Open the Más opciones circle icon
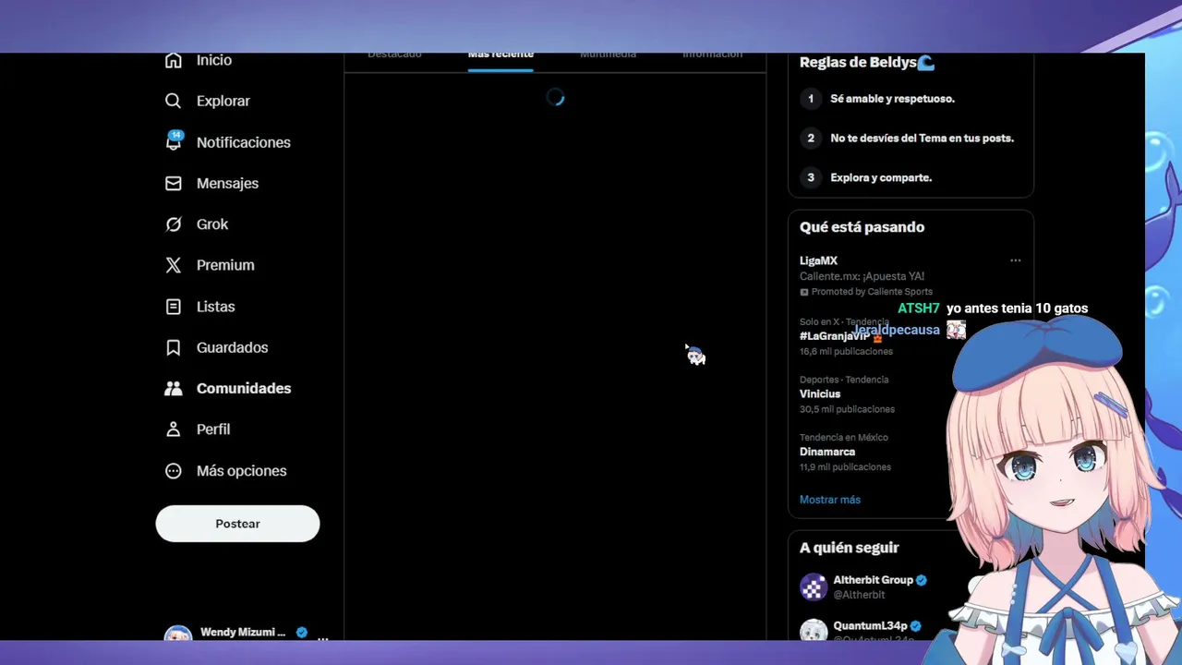The width and height of the screenshot is (1182, 665). click(x=173, y=470)
